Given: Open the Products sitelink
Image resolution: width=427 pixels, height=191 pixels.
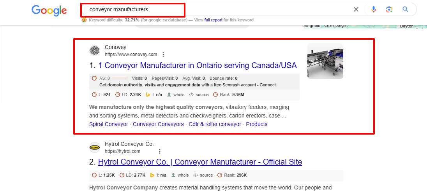Looking at the screenshot, I should tap(256, 124).
